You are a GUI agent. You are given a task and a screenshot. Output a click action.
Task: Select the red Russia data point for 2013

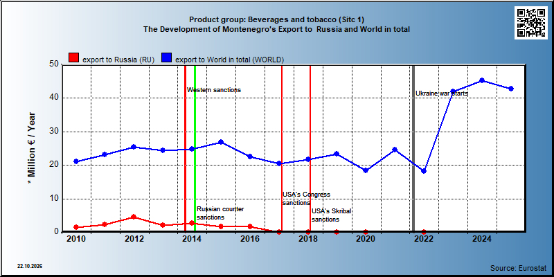tap(163, 225)
